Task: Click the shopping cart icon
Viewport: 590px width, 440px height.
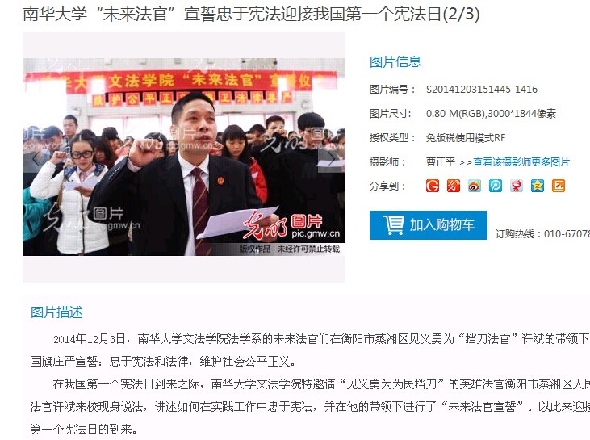Action: pos(393,225)
